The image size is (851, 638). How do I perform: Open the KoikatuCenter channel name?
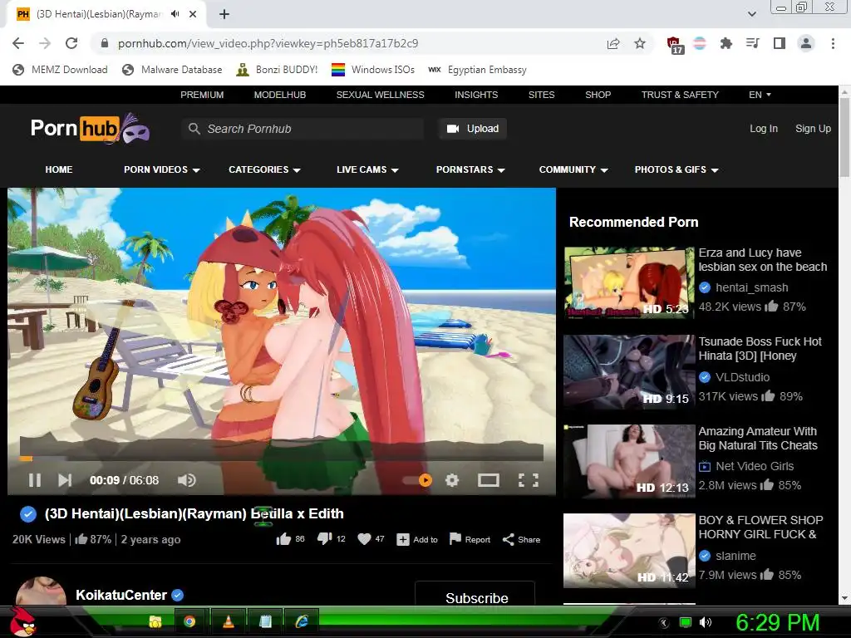pyautogui.click(x=121, y=595)
